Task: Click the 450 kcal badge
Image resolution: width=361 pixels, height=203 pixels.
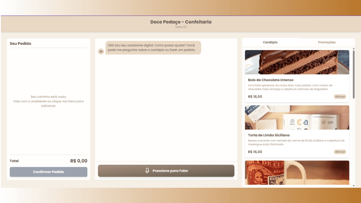Action: tap(340, 97)
